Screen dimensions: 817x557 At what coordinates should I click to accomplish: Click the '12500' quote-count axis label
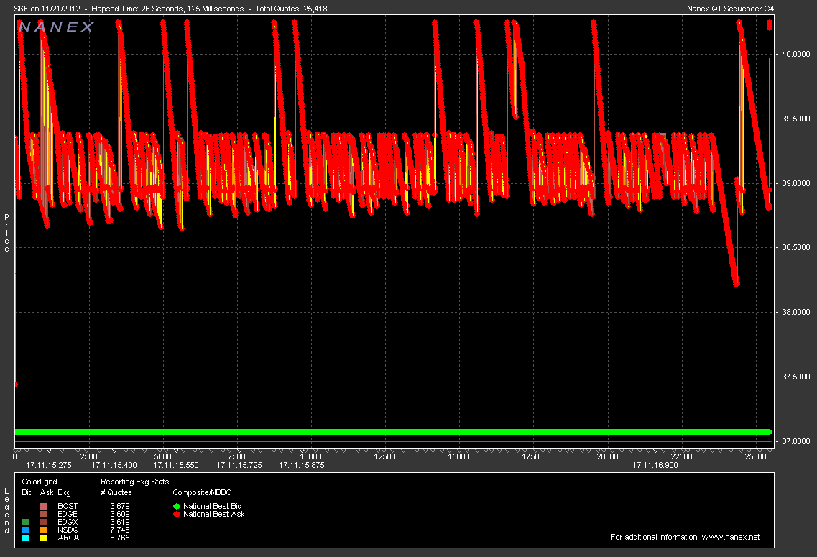(384, 456)
